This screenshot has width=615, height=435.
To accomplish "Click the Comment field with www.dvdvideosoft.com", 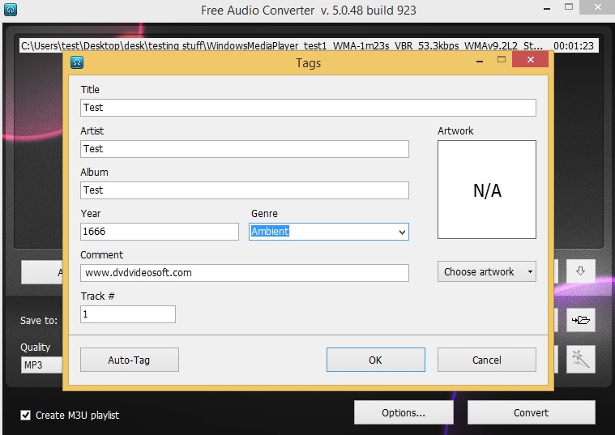I will pos(245,273).
